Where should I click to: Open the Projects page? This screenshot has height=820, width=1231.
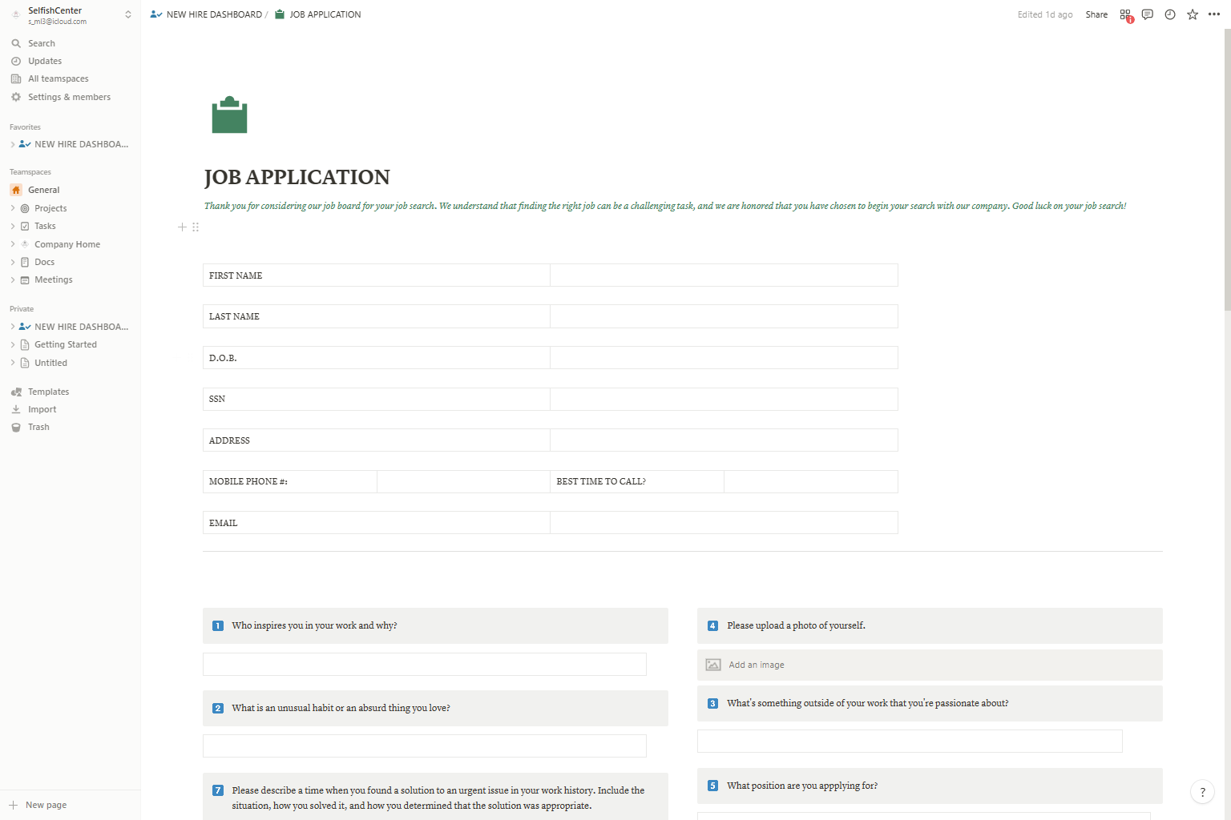50,208
